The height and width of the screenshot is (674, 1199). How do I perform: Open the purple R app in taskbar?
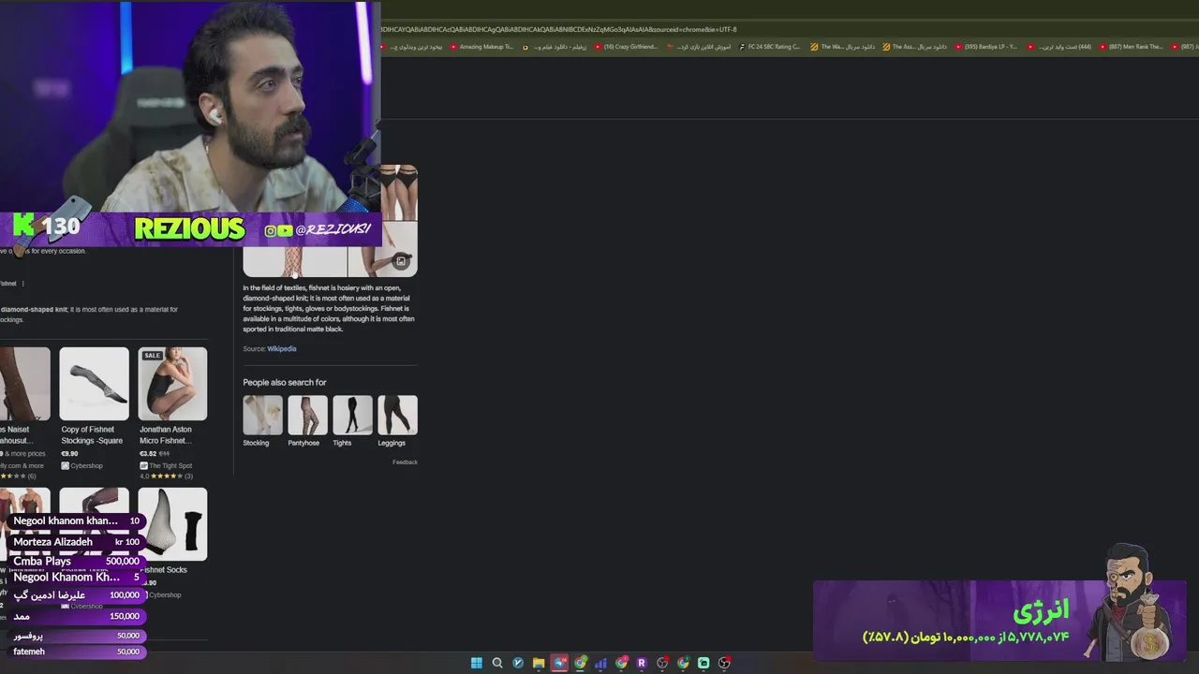click(642, 663)
